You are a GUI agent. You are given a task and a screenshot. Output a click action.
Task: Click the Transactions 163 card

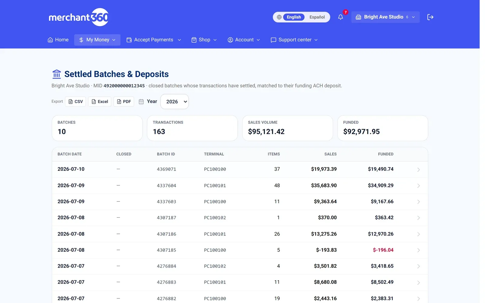192,128
